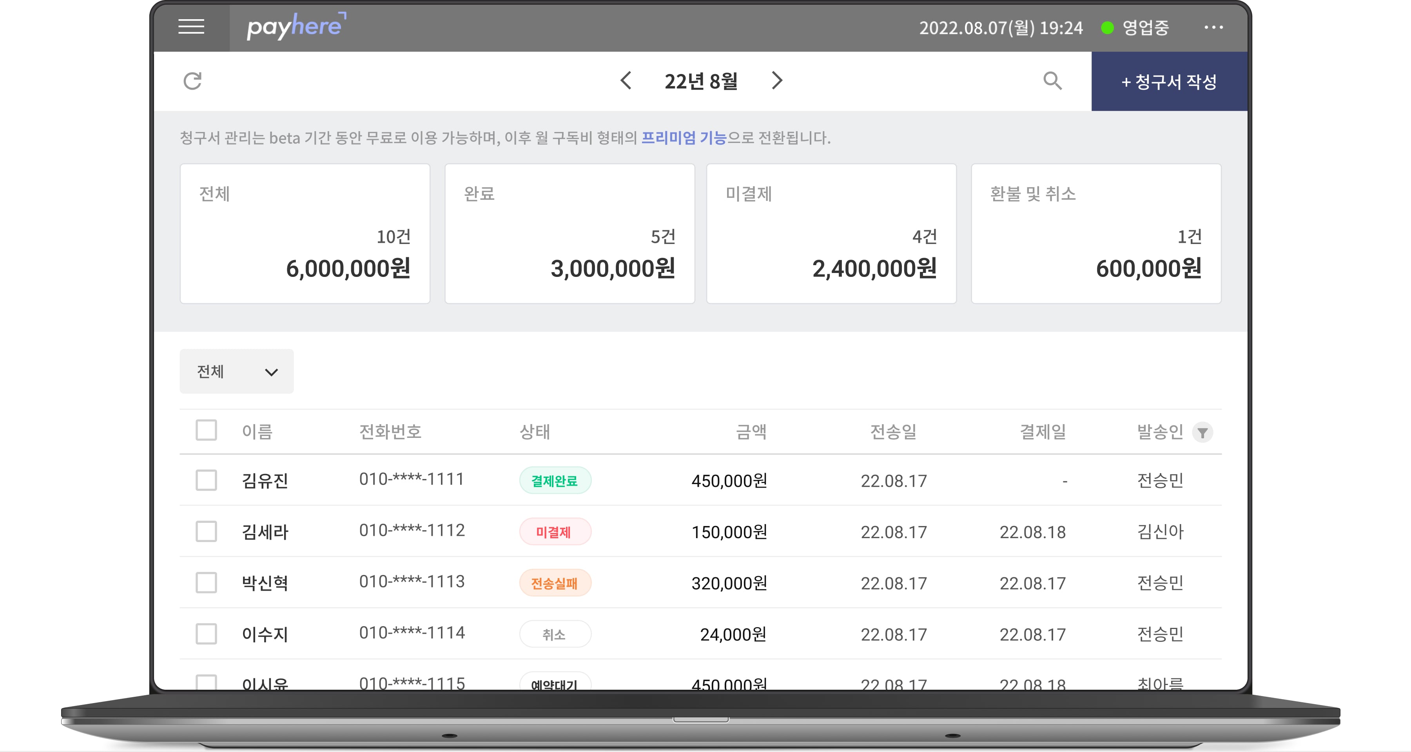Click the payhere logo

(x=296, y=26)
